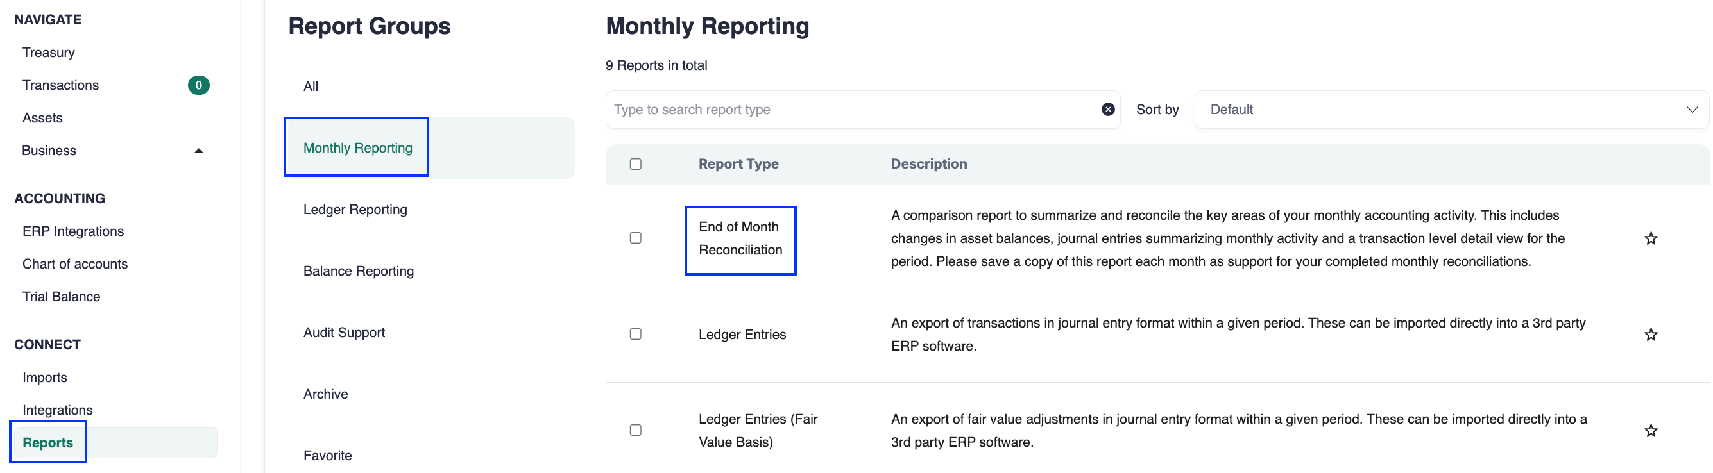Viewport: 1713px width, 473px height.
Task: Tick the Ledger Entries row checkbox
Action: pos(636,334)
